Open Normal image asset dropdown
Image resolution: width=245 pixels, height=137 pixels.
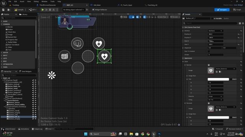(225, 68)
